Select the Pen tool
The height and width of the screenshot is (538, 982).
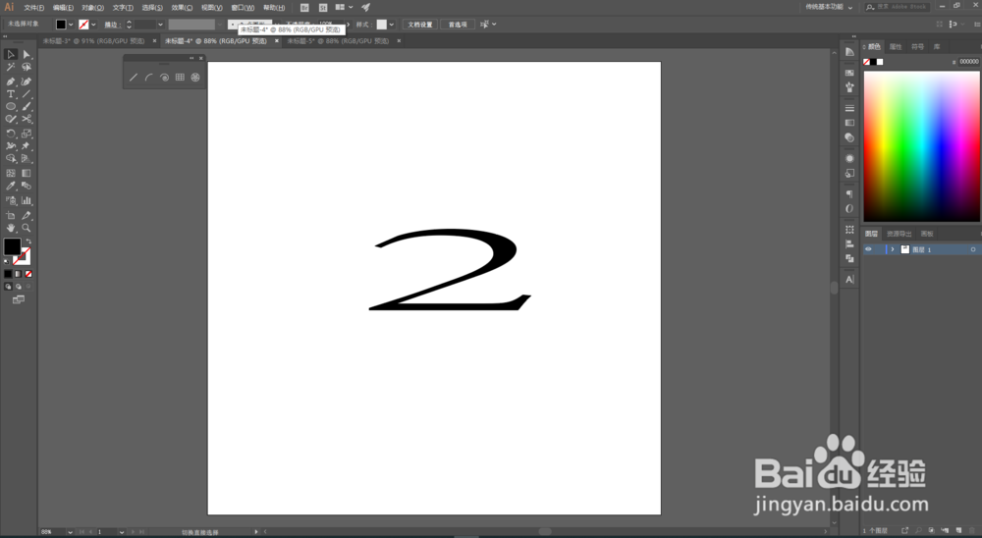(x=11, y=81)
